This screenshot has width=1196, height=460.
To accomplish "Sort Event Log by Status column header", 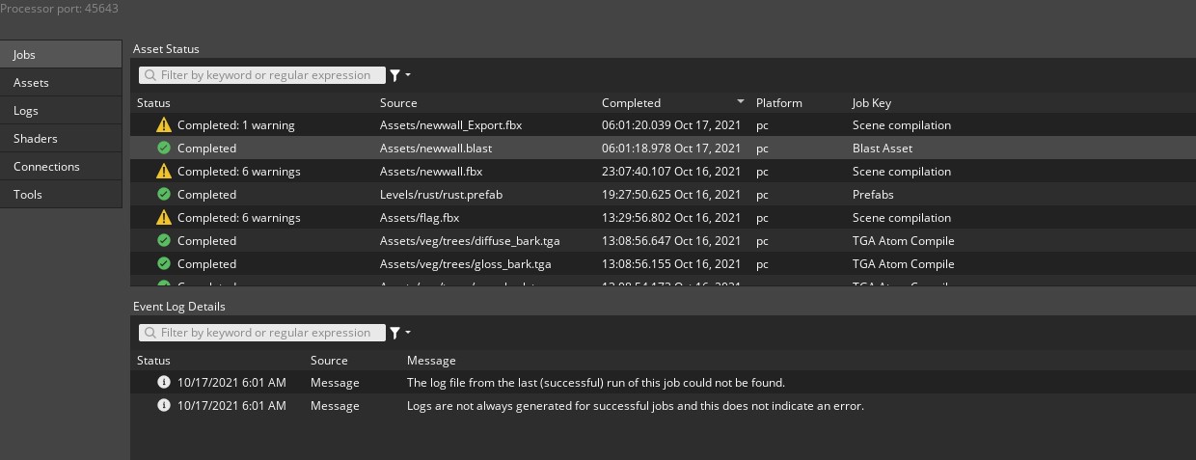I will click(153, 361).
